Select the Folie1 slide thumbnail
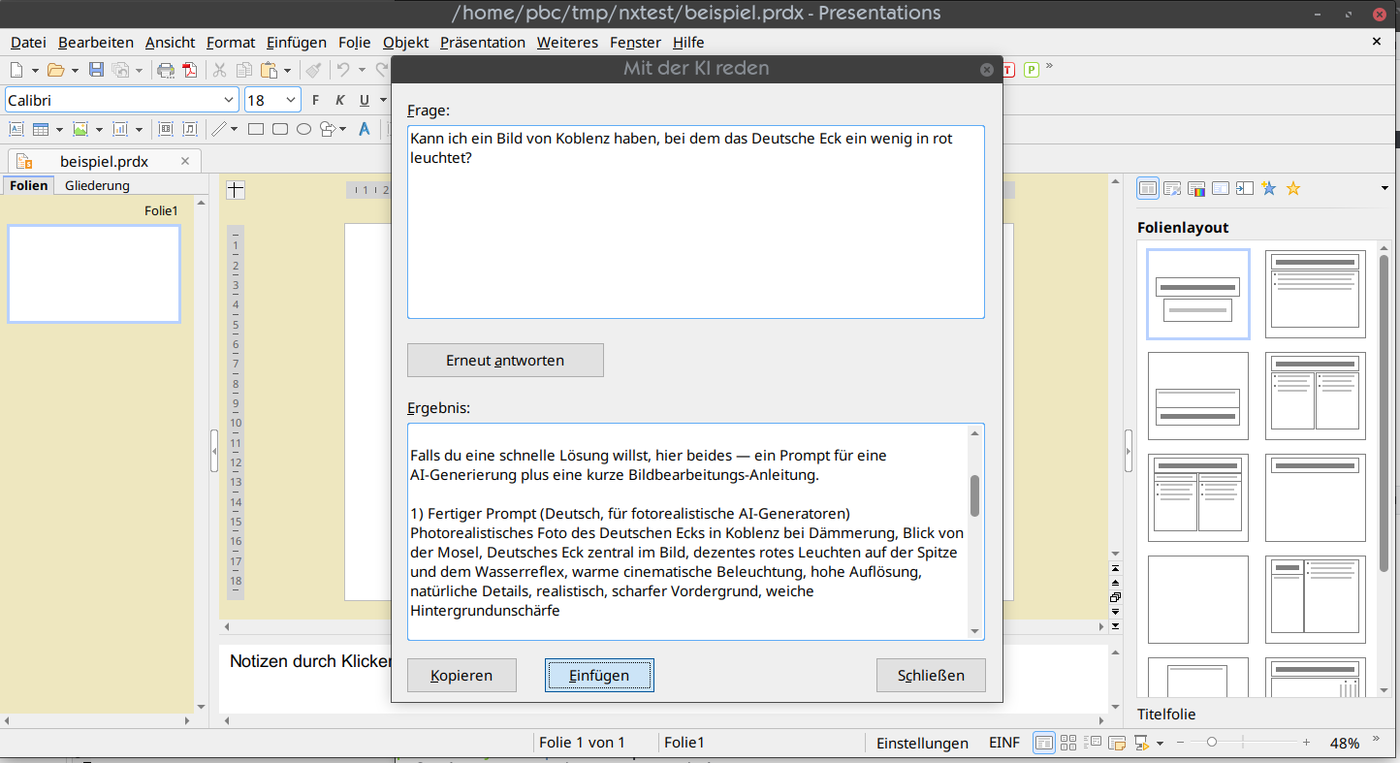The width and height of the screenshot is (1400, 763). point(94,273)
